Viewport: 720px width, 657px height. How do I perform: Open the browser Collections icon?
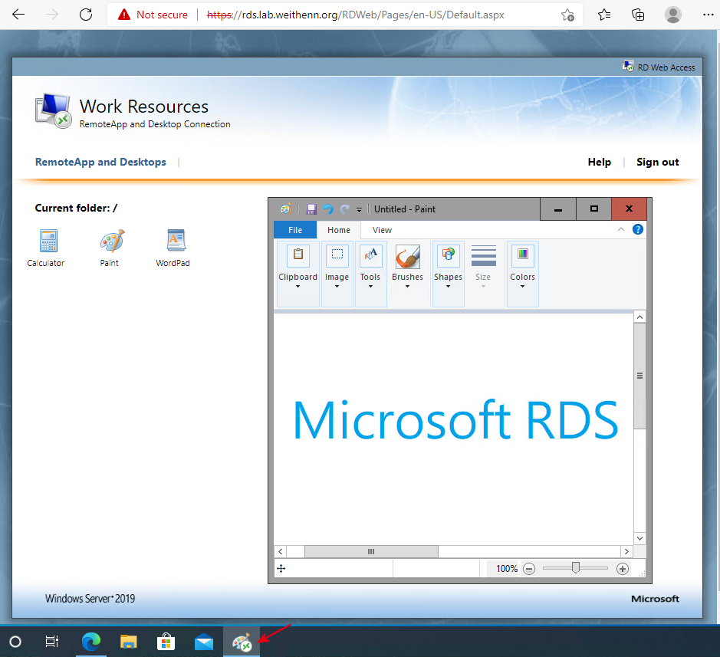tap(638, 15)
